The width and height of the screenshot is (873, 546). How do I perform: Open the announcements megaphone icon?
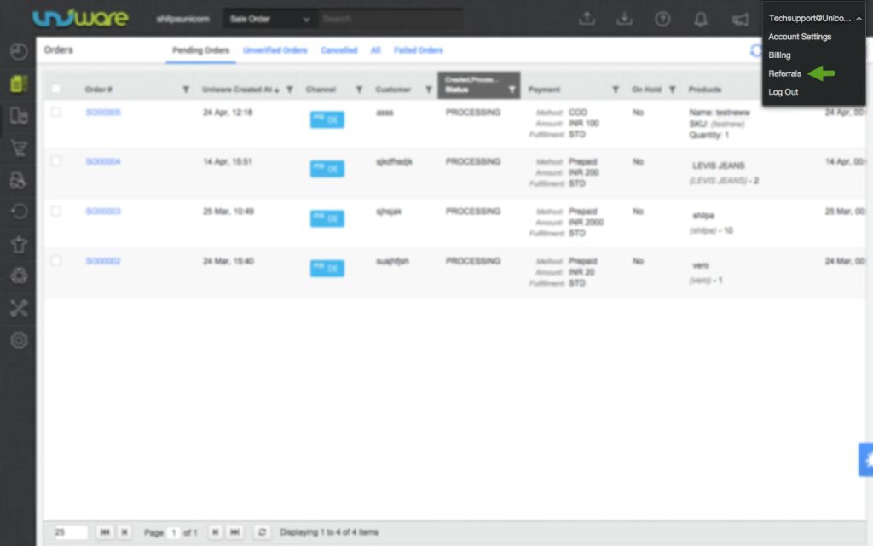pyautogui.click(x=740, y=20)
